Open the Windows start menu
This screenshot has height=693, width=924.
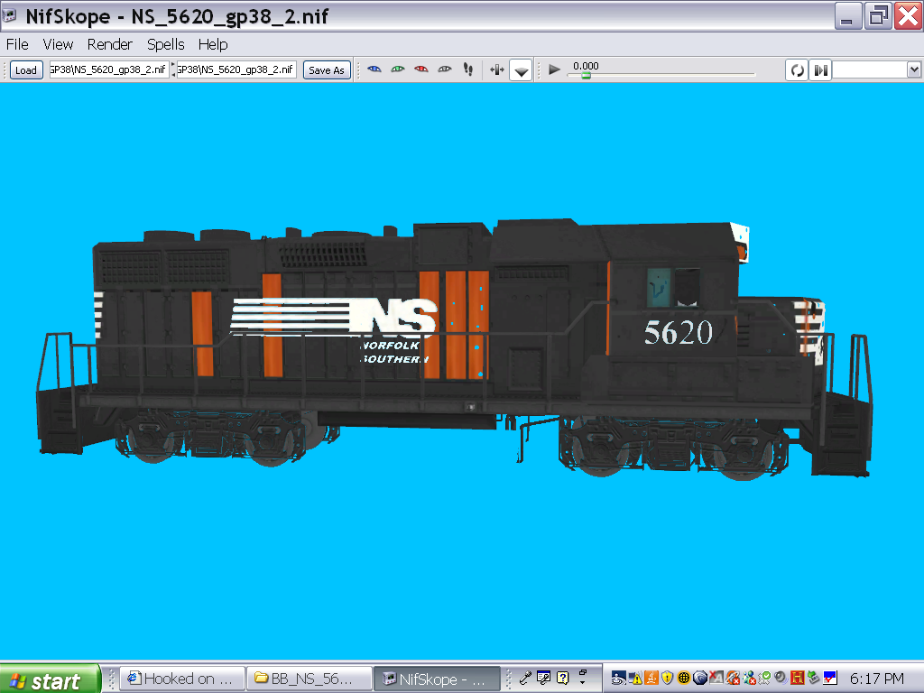51,679
